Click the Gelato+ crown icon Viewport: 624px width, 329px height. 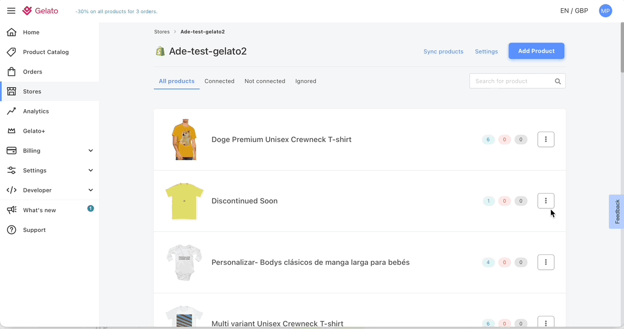click(12, 131)
